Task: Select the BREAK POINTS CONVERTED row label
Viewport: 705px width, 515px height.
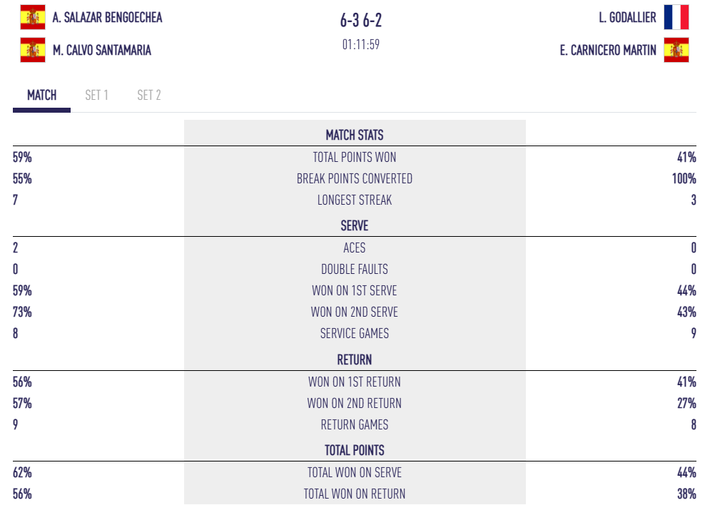Action: click(355, 178)
